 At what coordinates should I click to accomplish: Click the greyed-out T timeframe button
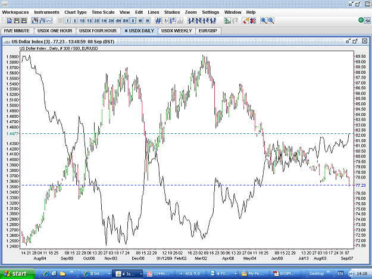click(x=60, y=21)
